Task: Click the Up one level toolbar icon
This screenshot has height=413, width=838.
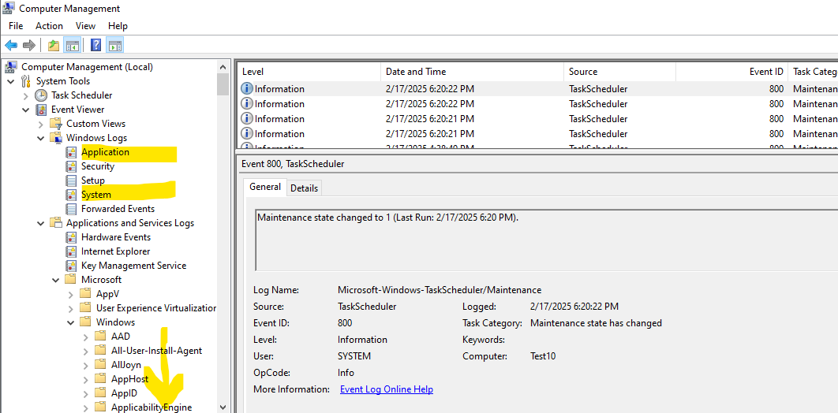Action: point(54,46)
